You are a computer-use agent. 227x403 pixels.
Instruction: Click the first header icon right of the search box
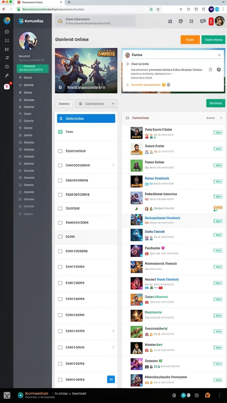coord(170,21)
